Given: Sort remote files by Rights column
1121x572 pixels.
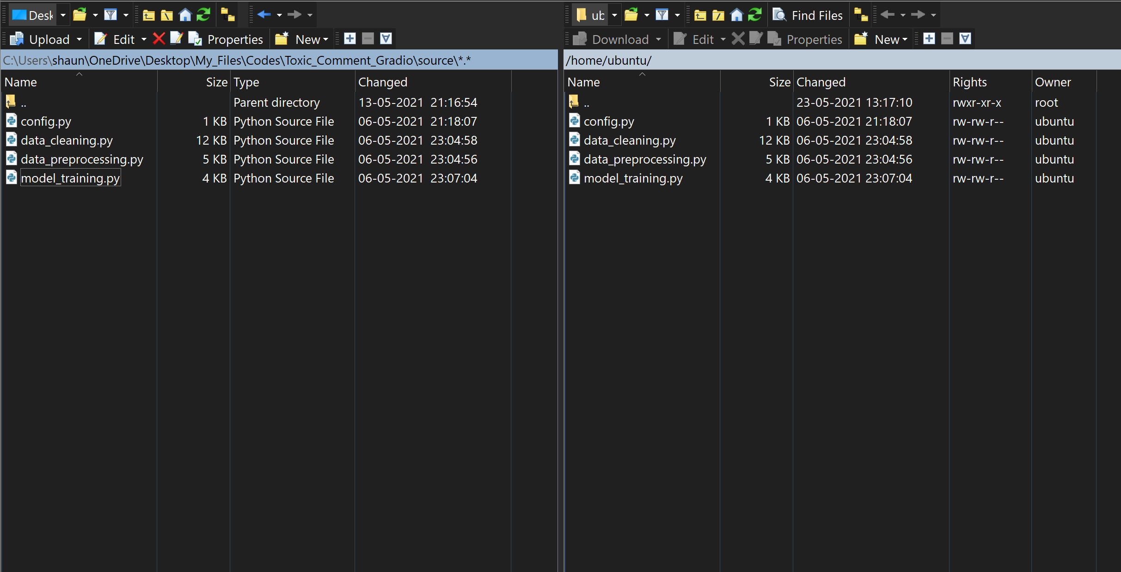Looking at the screenshot, I should tap(970, 82).
